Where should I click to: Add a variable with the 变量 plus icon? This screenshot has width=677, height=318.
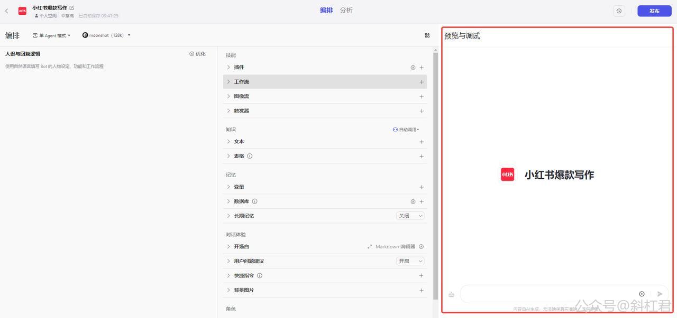click(422, 187)
